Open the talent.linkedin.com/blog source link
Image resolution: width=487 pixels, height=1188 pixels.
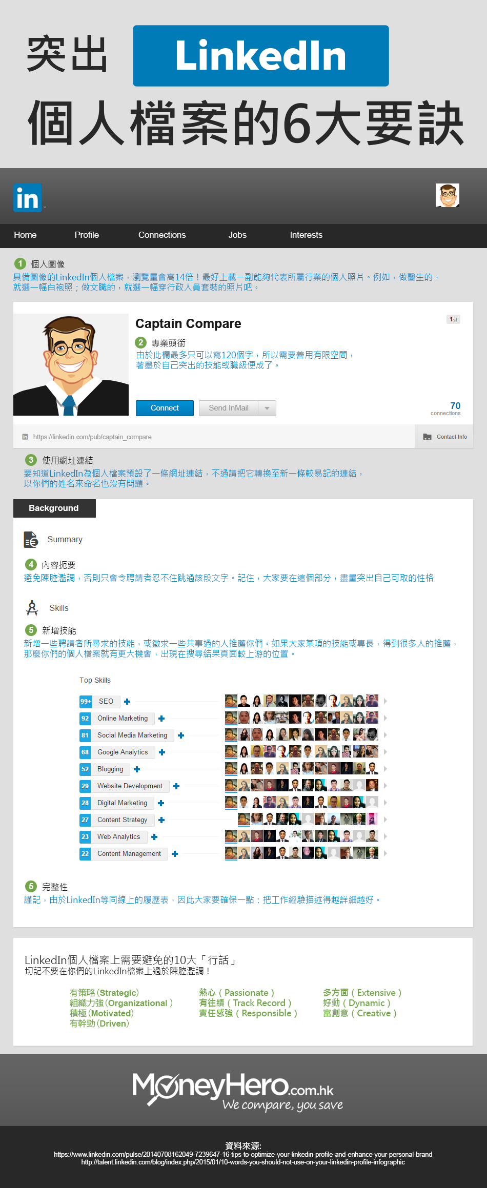point(243,1162)
